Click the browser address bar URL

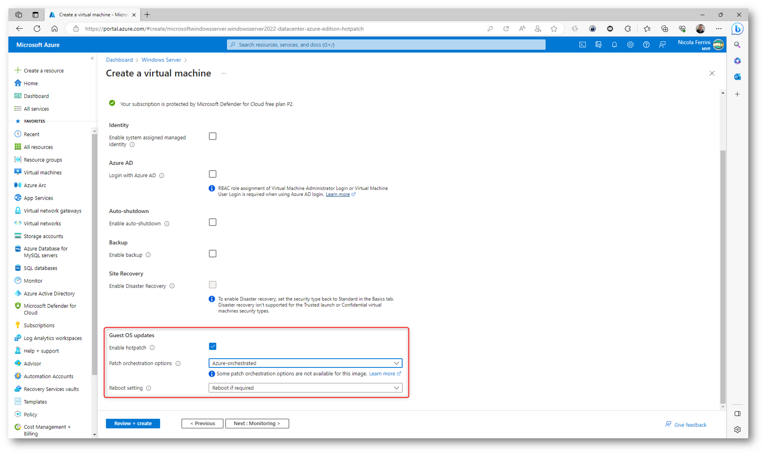224,29
